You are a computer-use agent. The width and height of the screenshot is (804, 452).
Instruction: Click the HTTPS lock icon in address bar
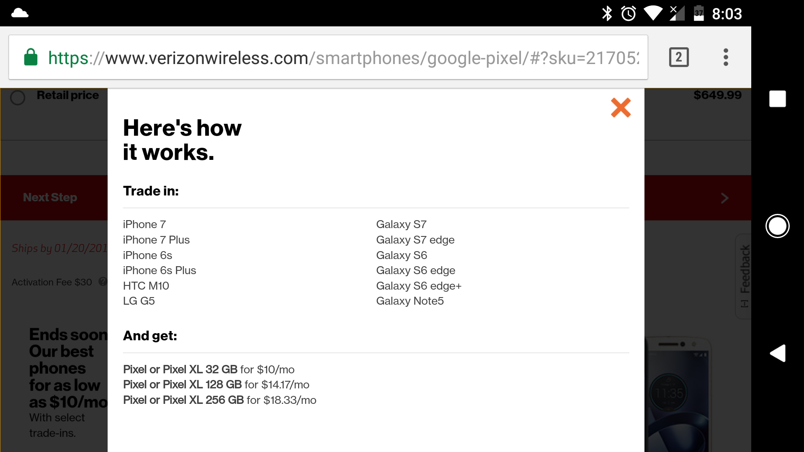point(30,57)
